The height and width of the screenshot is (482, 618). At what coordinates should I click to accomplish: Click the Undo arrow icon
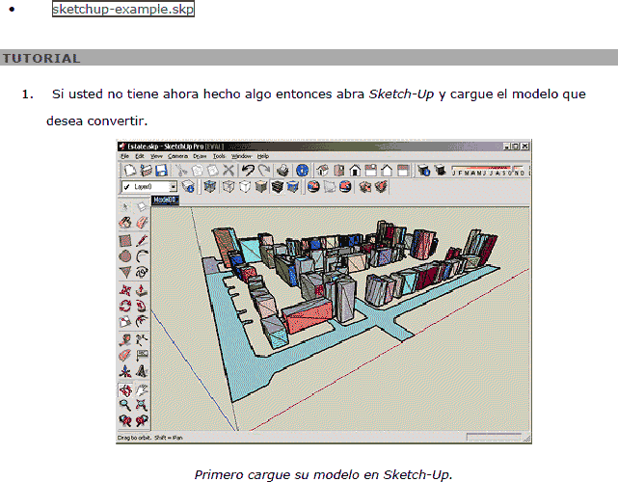pyautogui.click(x=248, y=171)
